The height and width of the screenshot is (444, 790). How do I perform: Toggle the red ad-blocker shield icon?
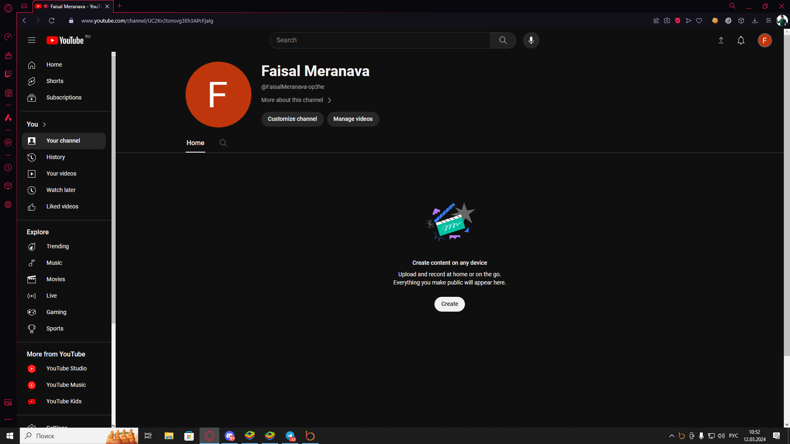pos(678,21)
